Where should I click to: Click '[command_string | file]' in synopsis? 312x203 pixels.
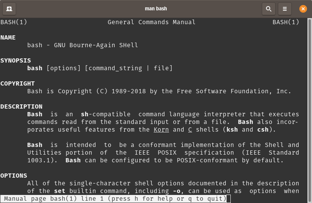pyautogui.click(x=129, y=68)
